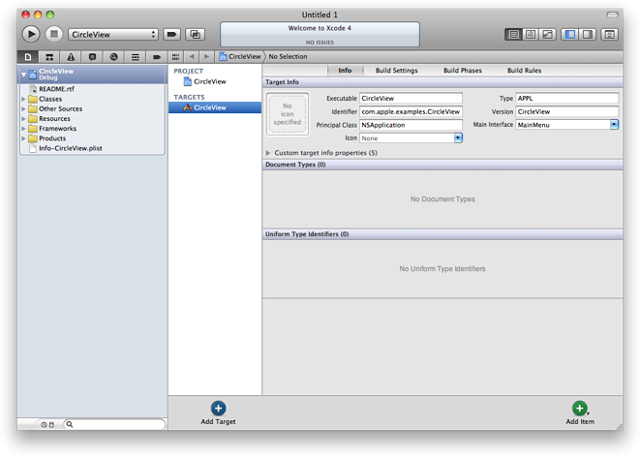Toggle the Utilities pane view button

point(588,34)
